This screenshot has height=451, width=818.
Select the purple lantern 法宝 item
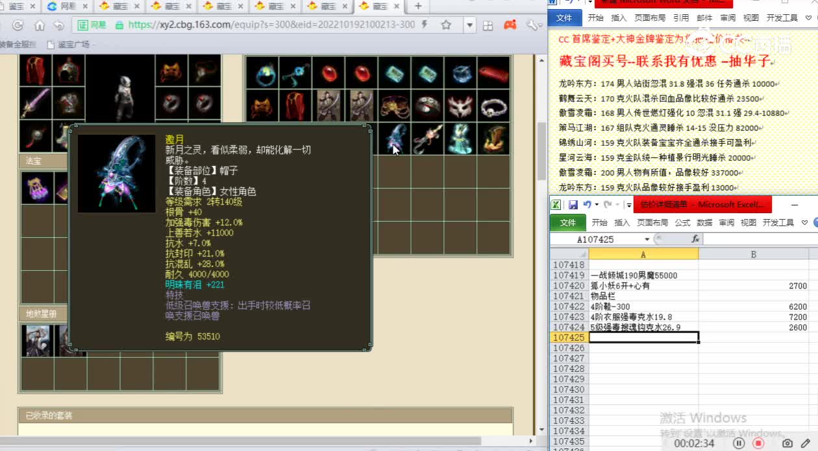36,187
